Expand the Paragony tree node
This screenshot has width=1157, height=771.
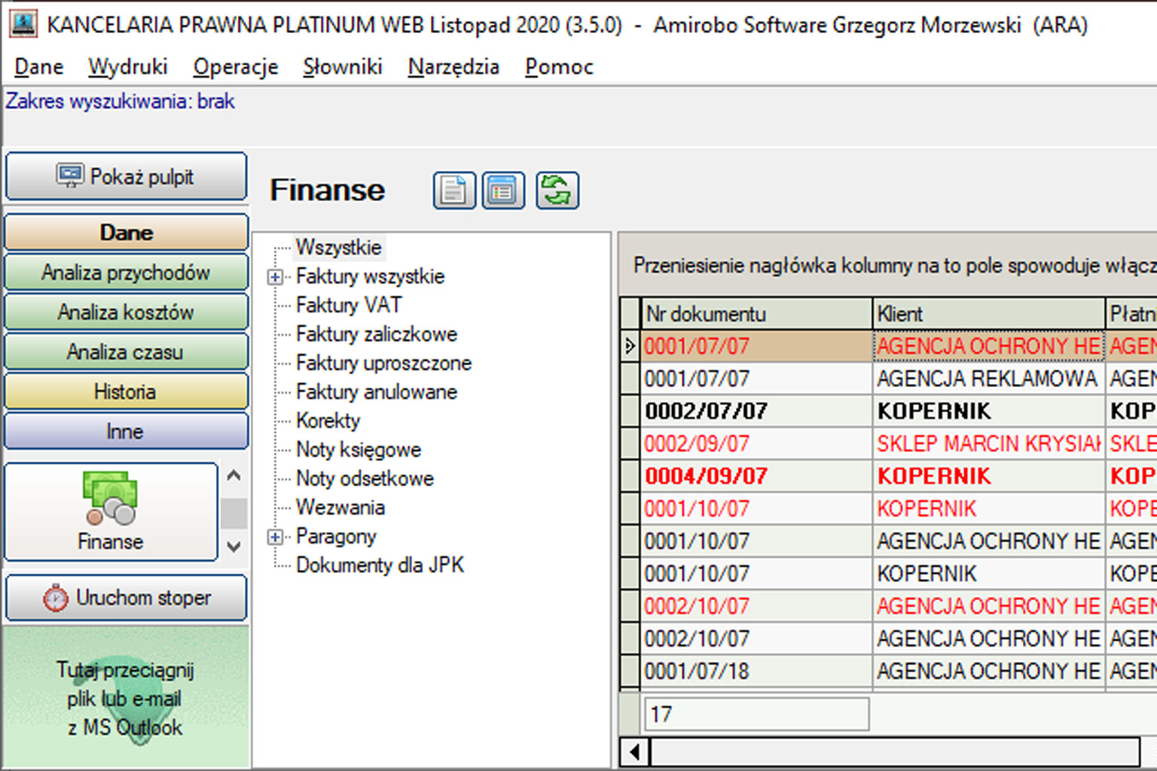276,537
